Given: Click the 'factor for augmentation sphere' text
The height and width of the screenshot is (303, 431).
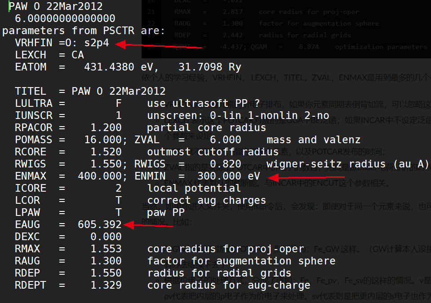Looking at the screenshot, I should [241, 261].
